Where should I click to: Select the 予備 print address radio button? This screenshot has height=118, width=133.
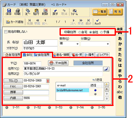point(101,32)
